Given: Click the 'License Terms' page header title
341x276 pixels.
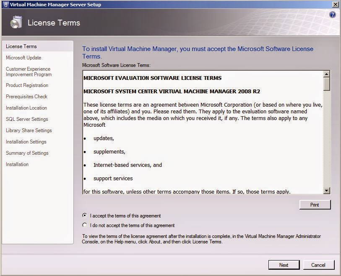Looking at the screenshot, I should (54, 23).
